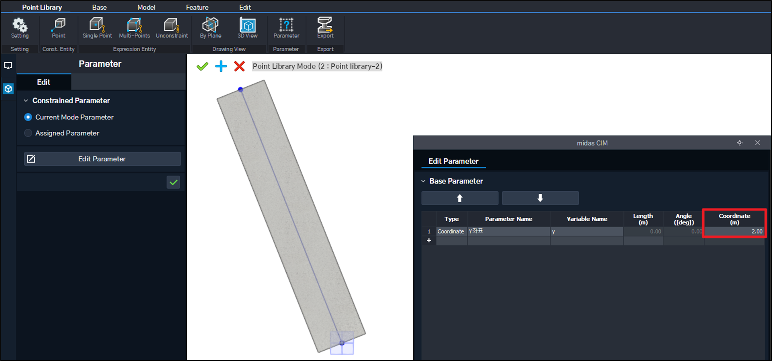Edit the Parameter Name cell in row 1
Viewport: 772px width, 361px height.
[509, 231]
